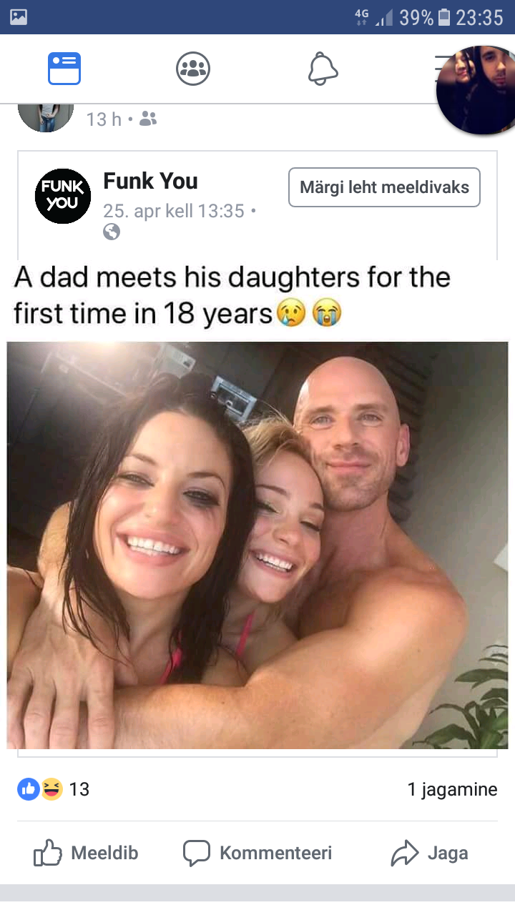This screenshot has width=515, height=915.
Task: Open the Notifications bell icon
Action: (x=323, y=69)
